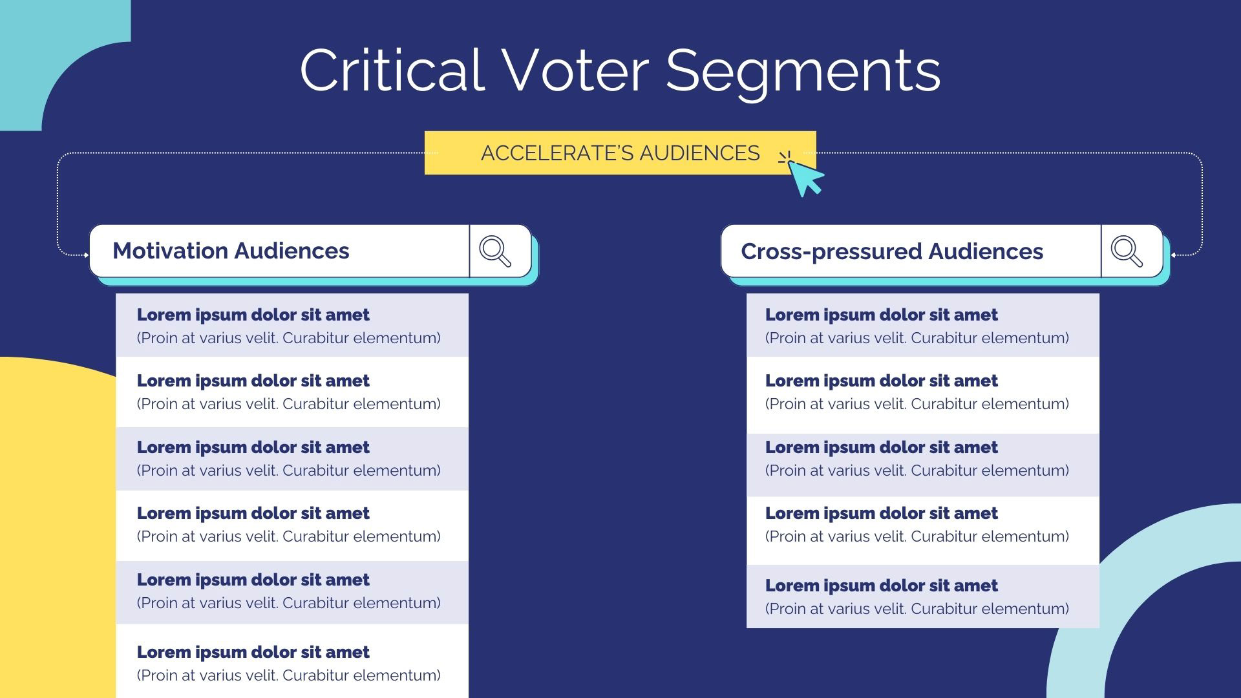Select fifth list row under Motivation Audiences

(x=292, y=591)
